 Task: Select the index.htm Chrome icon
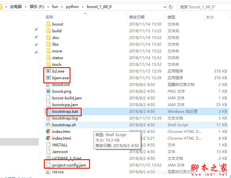[x=48, y=131]
